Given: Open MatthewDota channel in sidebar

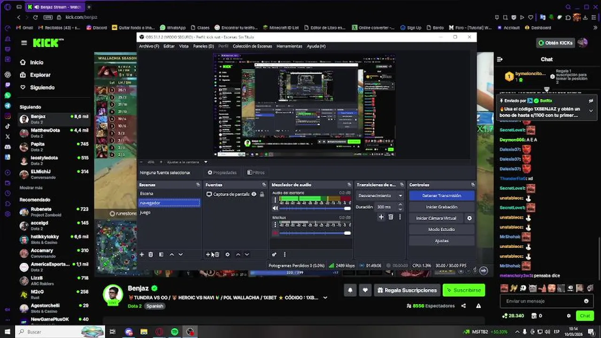Looking at the screenshot, I should 54,132.
